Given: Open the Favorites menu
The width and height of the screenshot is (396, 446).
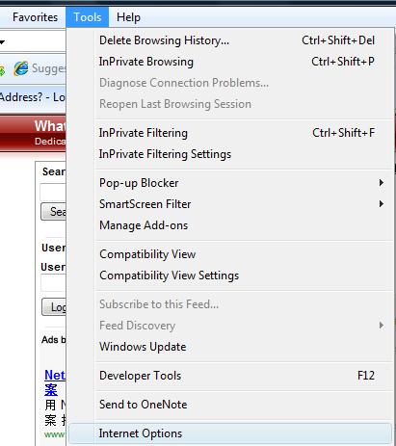Looking at the screenshot, I should pyautogui.click(x=35, y=17).
